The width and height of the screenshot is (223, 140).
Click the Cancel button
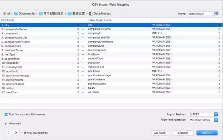183,133
